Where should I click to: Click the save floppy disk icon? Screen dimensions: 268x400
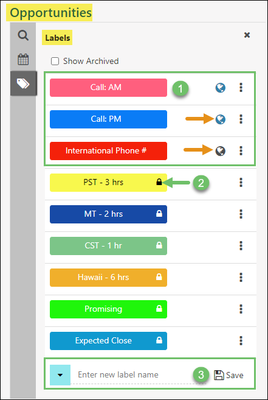click(219, 375)
